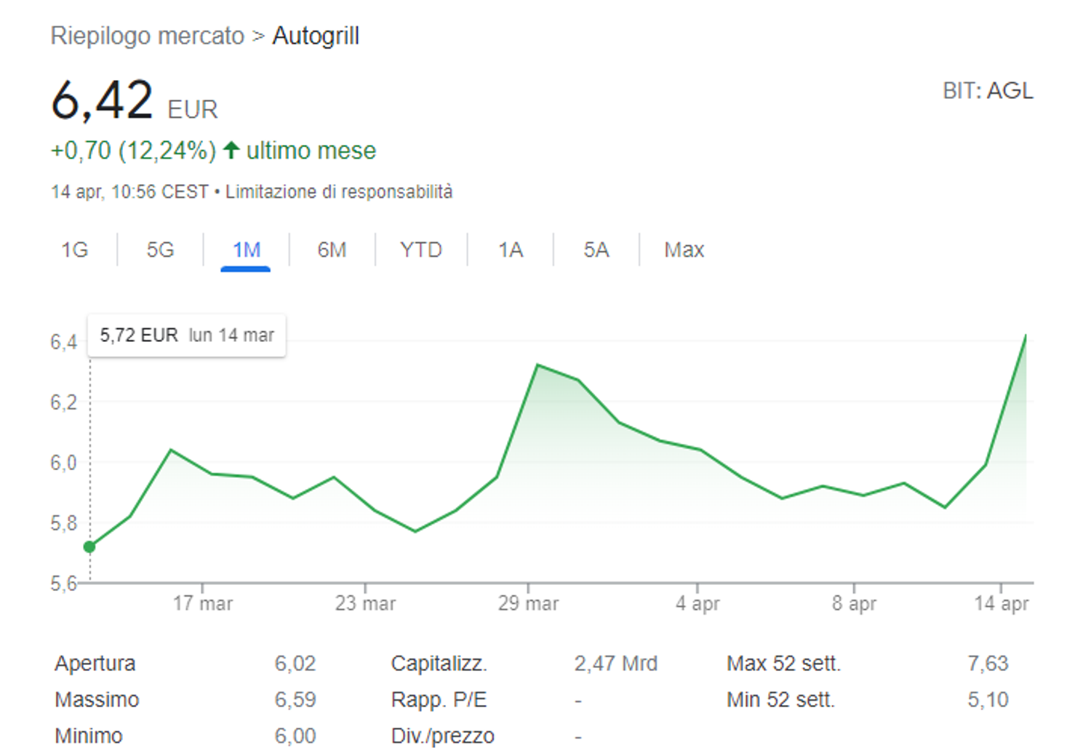Click the Capitalizz. value 2,47 Mrd
This screenshot has height=756, width=1091.
pyautogui.click(x=615, y=664)
